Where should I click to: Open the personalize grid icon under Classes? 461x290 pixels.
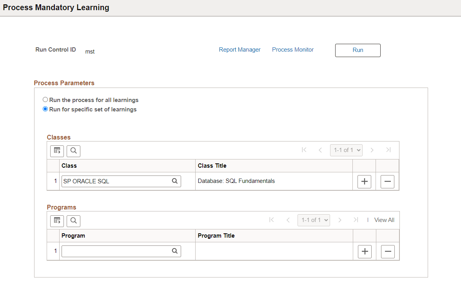[57, 151]
